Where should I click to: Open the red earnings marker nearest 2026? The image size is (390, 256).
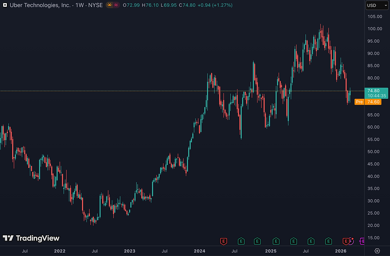(x=346, y=241)
